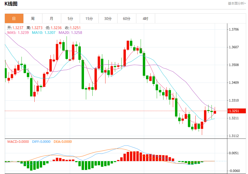Click the DIFF:0.0000 label
Screen dimensions: 248x174
[41, 142]
